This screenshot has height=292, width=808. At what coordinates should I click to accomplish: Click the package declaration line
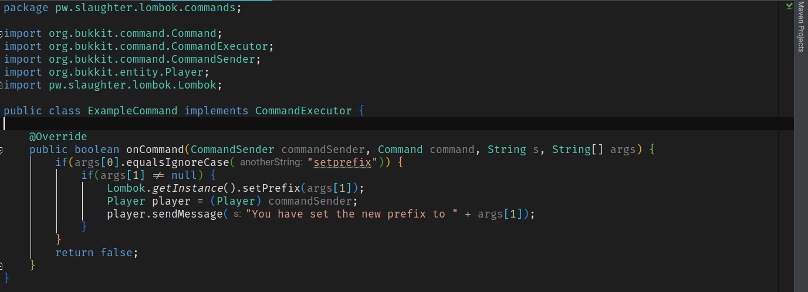pos(122,8)
